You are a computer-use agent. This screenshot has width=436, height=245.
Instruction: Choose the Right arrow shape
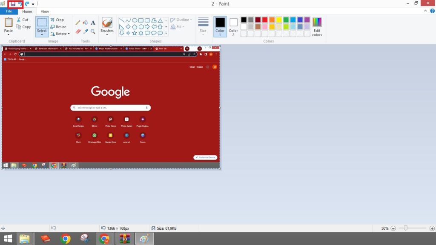147,27
